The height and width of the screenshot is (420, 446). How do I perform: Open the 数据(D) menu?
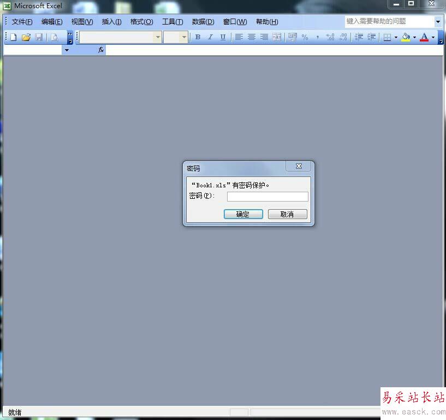coord(203,22)
